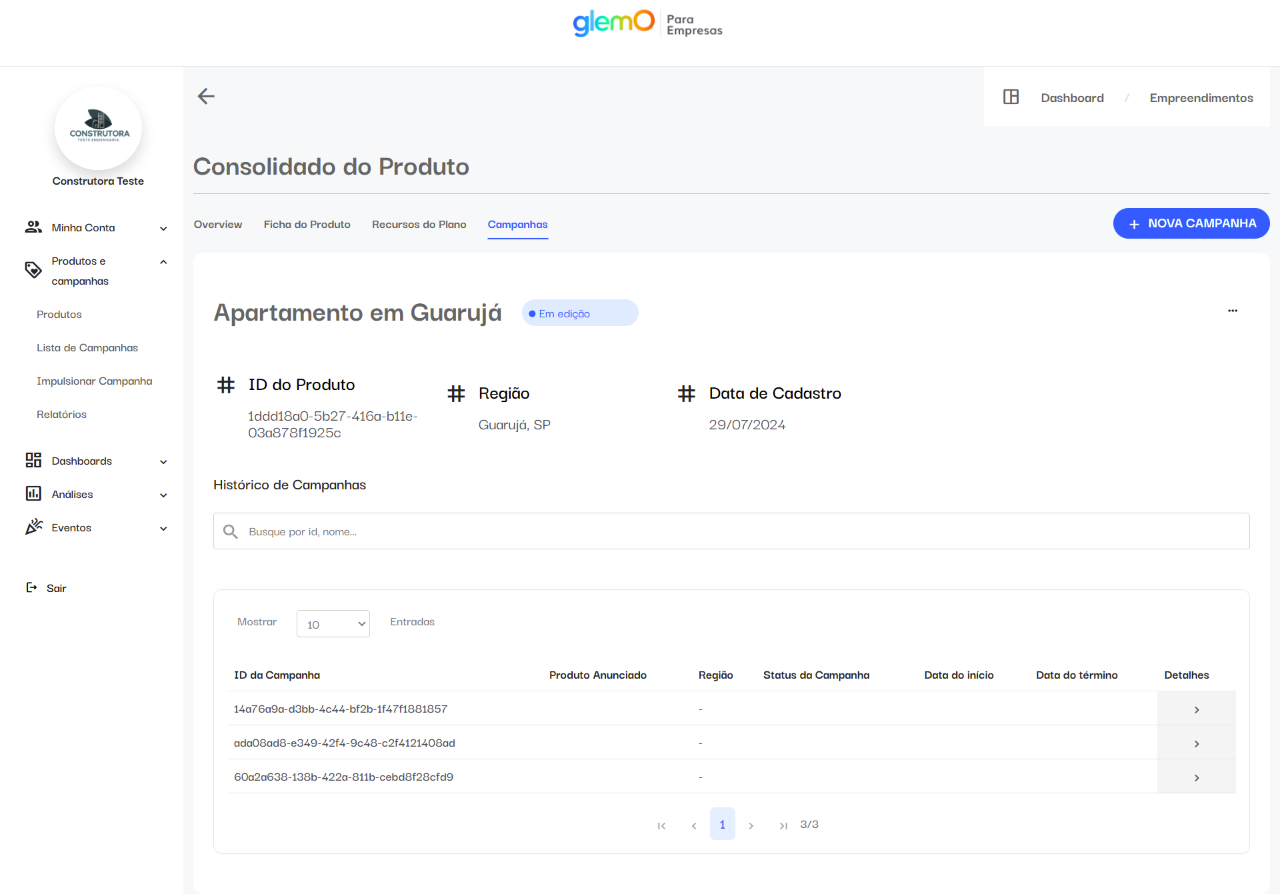Click the Dashboard layout icon in breadcrumb
1280x894 pixels.
(1011, 97)
